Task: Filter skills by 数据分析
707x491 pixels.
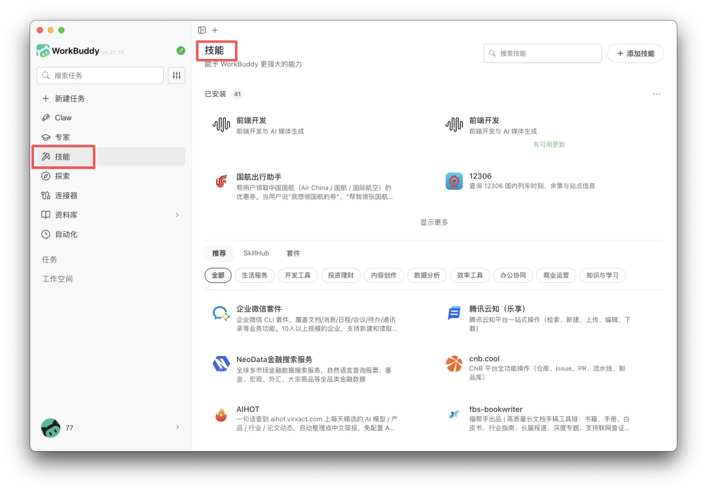Action: (427, 276)
